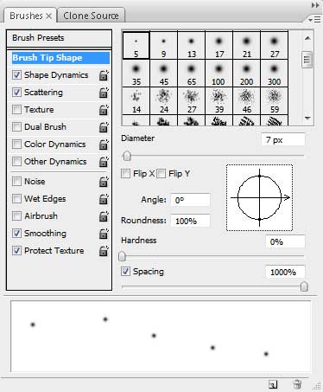Uncheck the Smoothing checkbox
This screenshot has width=323, height=392.
point(16,234)
